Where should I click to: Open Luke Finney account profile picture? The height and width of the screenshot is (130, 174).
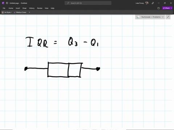147,3
